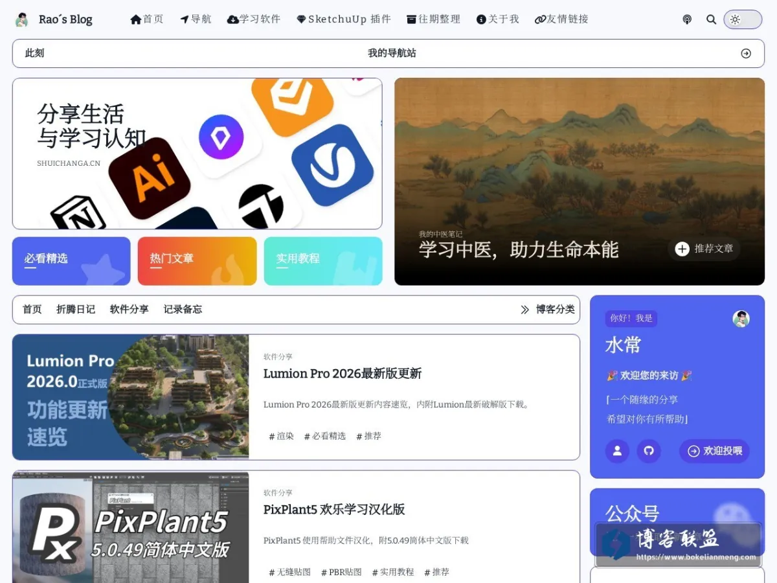Open the 往期整理 archive menu item
777x583 pixels.
[x=433, y=19]
